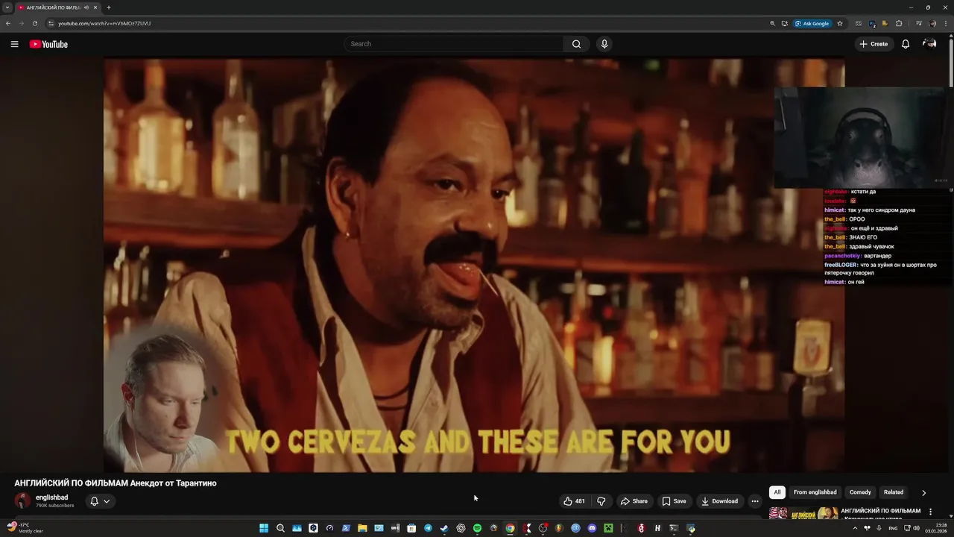Click the YouTube search magnifier button

[x=576, y=44]
